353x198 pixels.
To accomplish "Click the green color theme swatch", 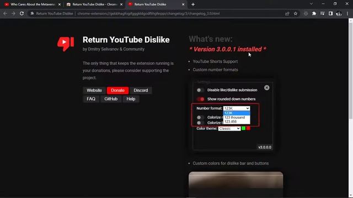I will pyautogui.click(x=243, y=128).
